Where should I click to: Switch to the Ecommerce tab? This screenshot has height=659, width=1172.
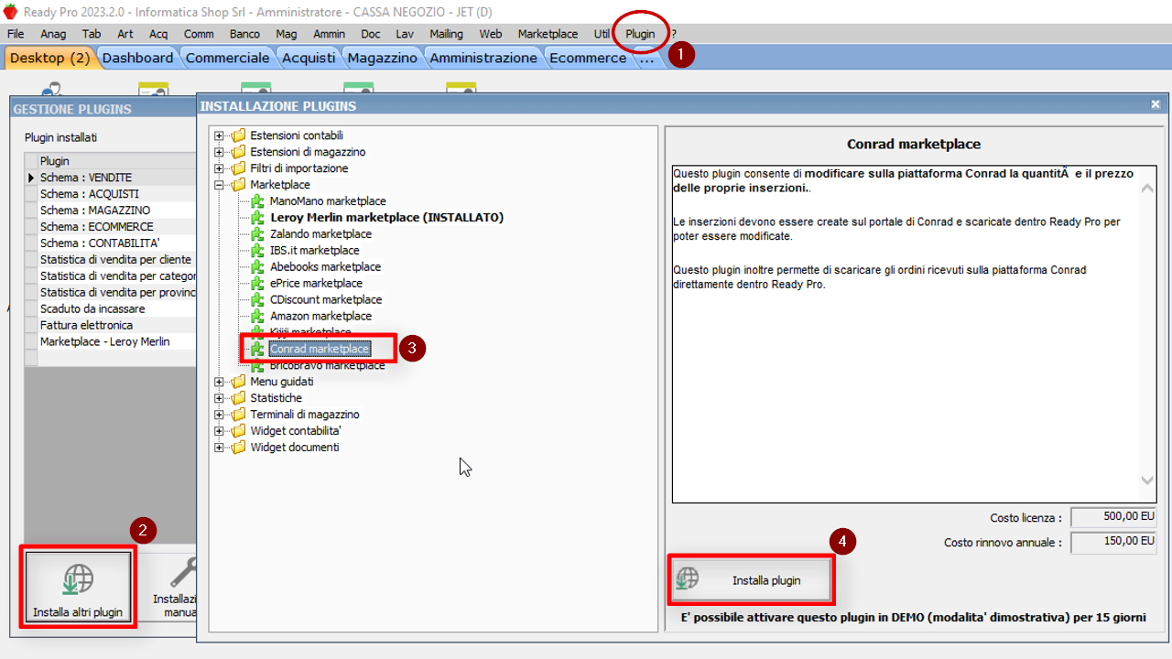point(588,58)
